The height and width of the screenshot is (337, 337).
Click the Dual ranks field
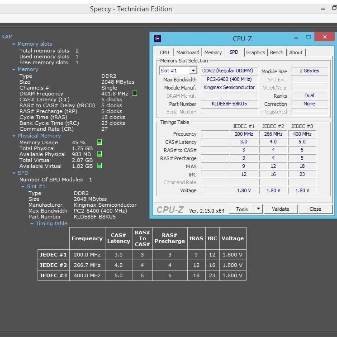coord(309,95)
